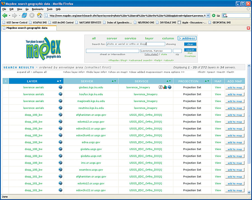Close the Mapdex tab with the red X

pyautogui.click(x=248, y=28)
